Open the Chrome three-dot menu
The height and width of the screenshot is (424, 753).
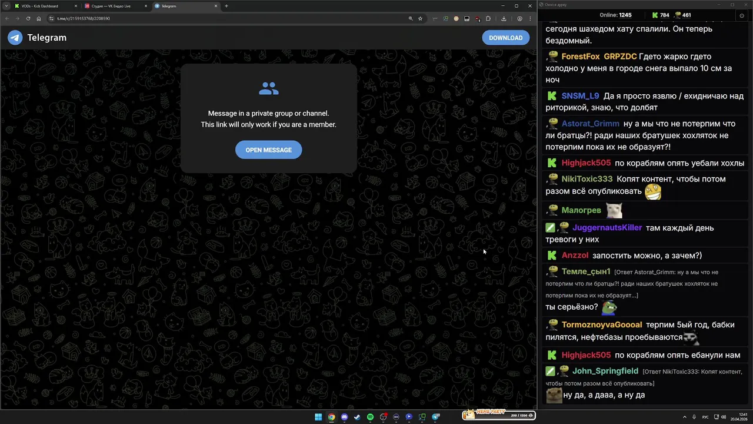click(530, 18)
